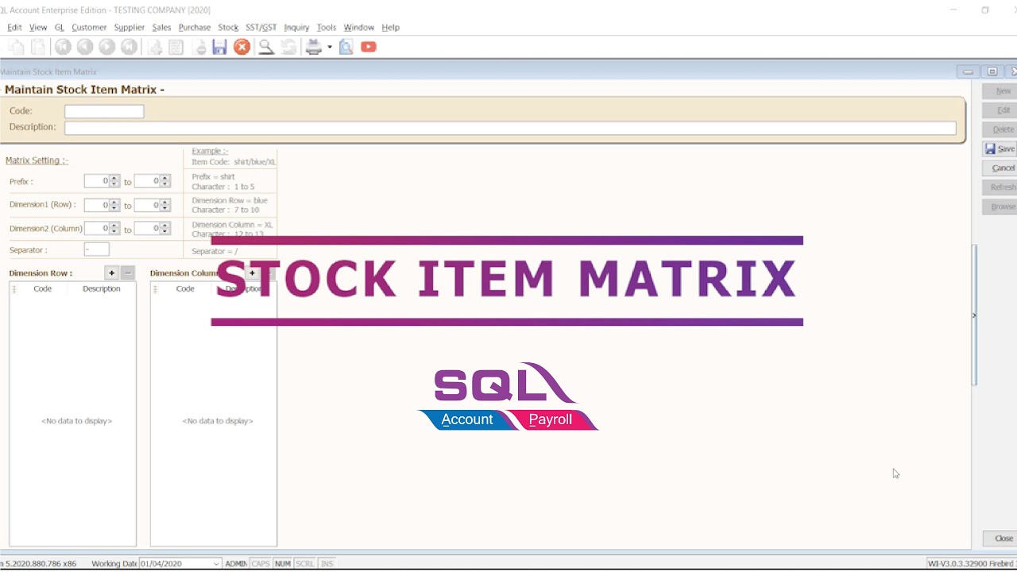Click the YouTube tutorial toolbar icon

coord(369,47)
